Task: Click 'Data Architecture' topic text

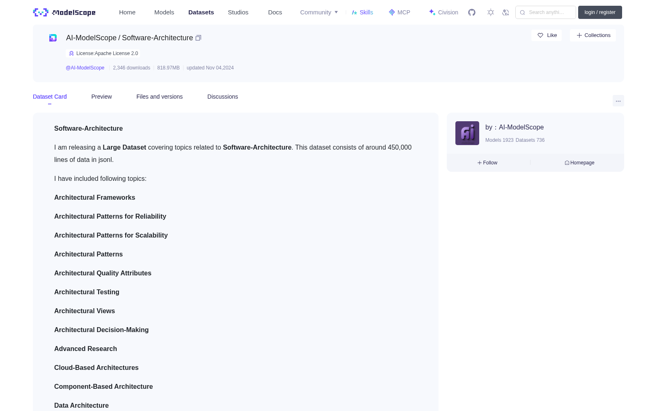Action: pyautogui.click(x=81, y=406)
